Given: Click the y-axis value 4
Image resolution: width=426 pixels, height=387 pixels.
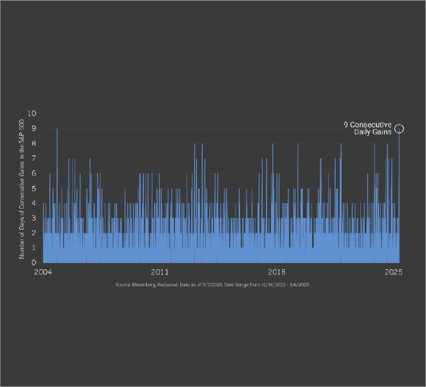Looking at the screenshot, I should coord(34,203).
